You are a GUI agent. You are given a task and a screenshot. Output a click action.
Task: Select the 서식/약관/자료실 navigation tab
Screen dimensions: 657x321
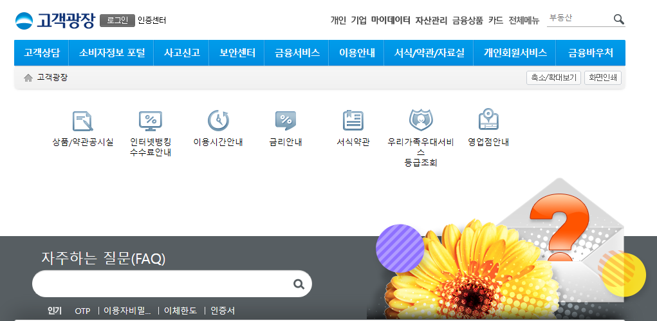point(429,53)
